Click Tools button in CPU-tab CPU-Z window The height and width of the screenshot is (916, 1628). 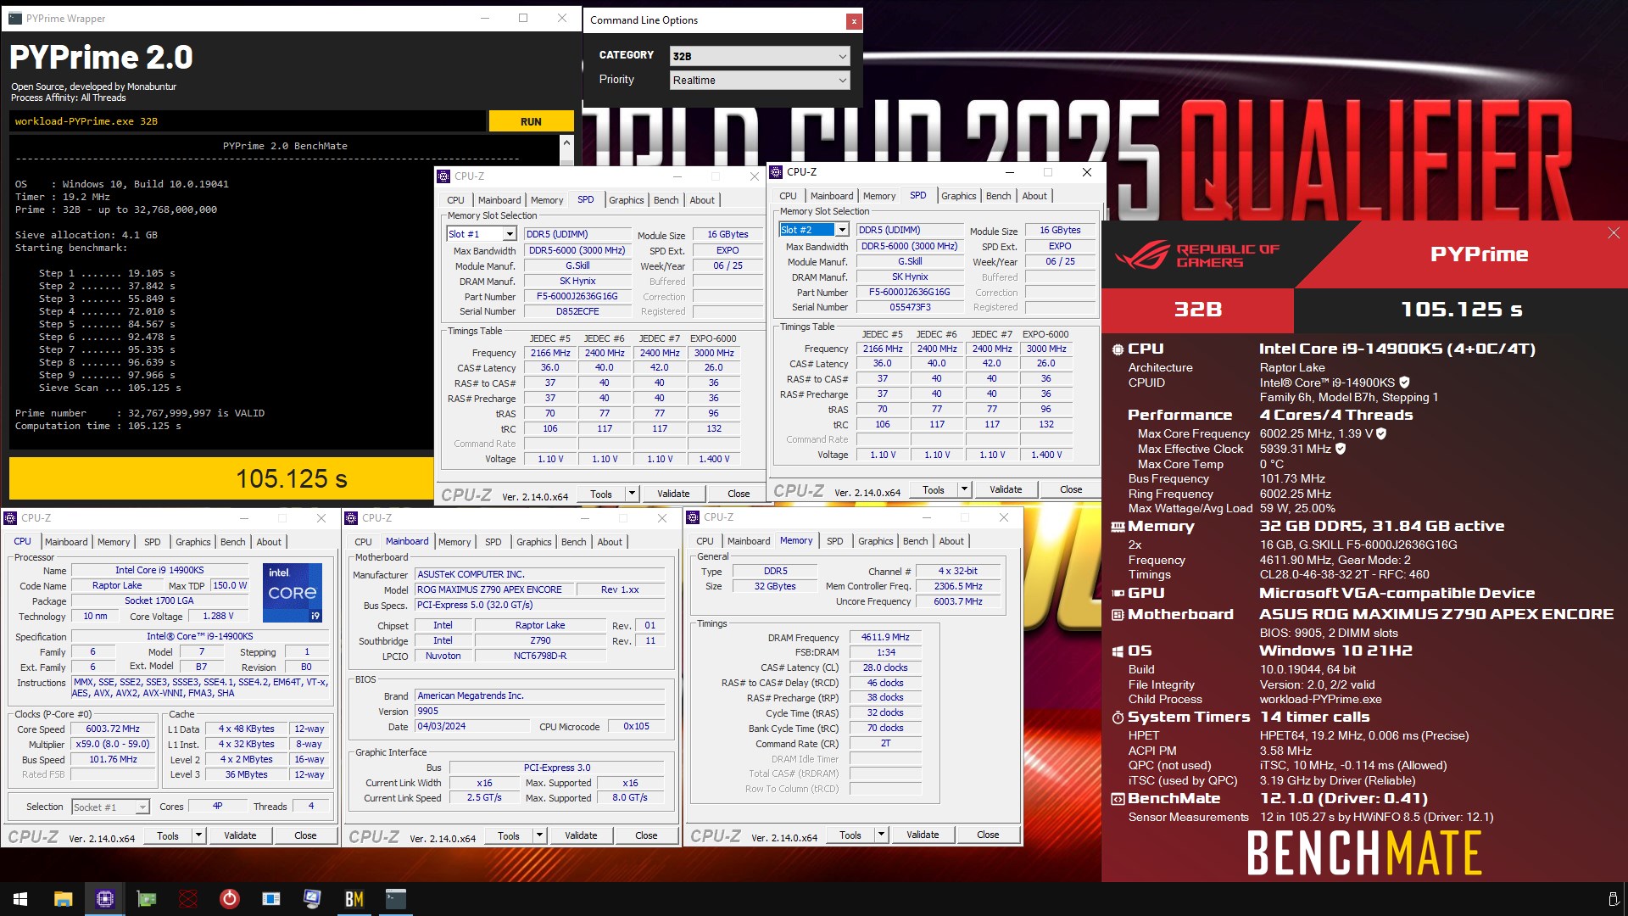tap(168, 835)
